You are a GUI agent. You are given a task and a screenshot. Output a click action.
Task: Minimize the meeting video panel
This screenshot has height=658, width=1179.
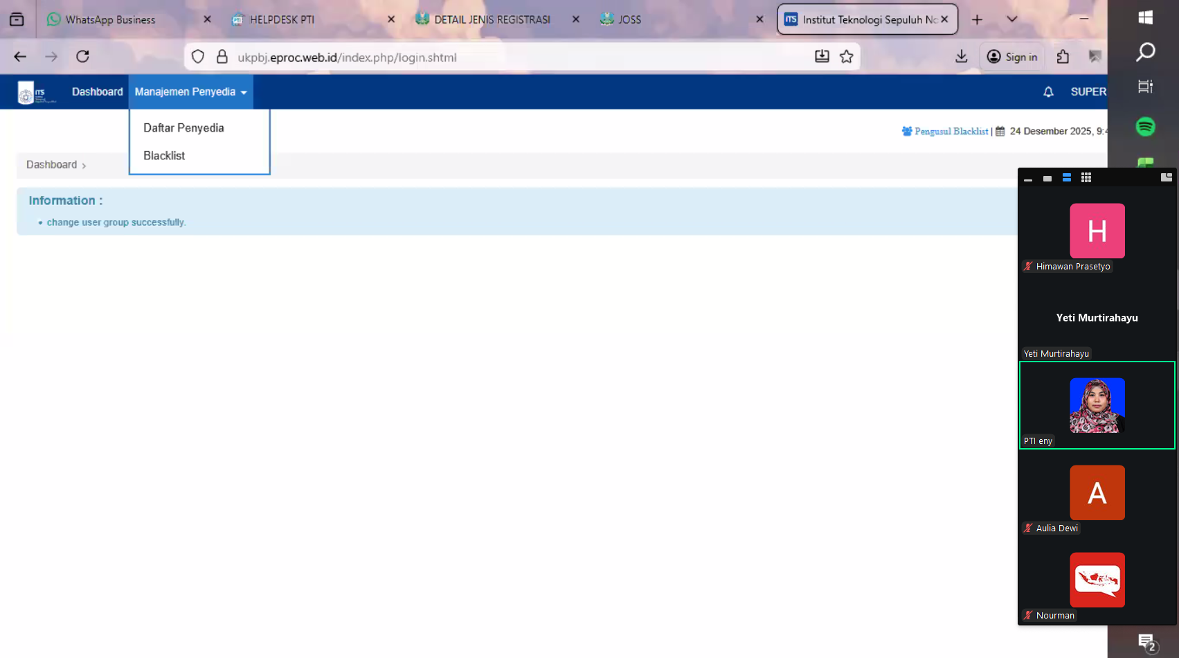point(1028,178)
